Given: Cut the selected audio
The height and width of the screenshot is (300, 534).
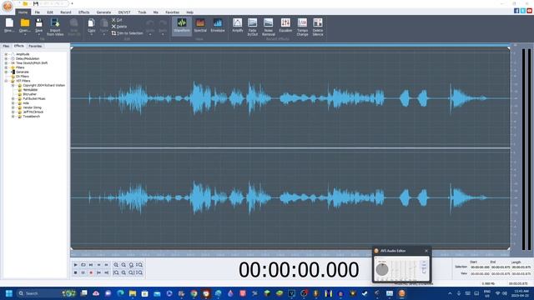Looking at the screenshot, I should pos(117,20).
